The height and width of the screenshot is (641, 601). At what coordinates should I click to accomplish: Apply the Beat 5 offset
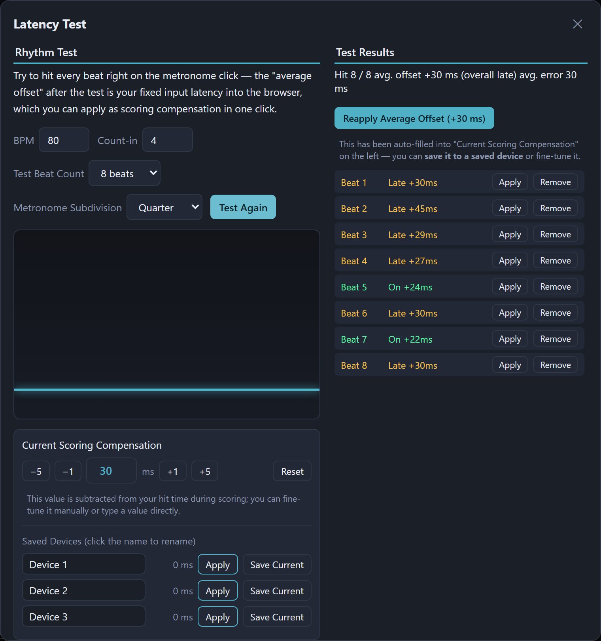[x=510, y=286]
